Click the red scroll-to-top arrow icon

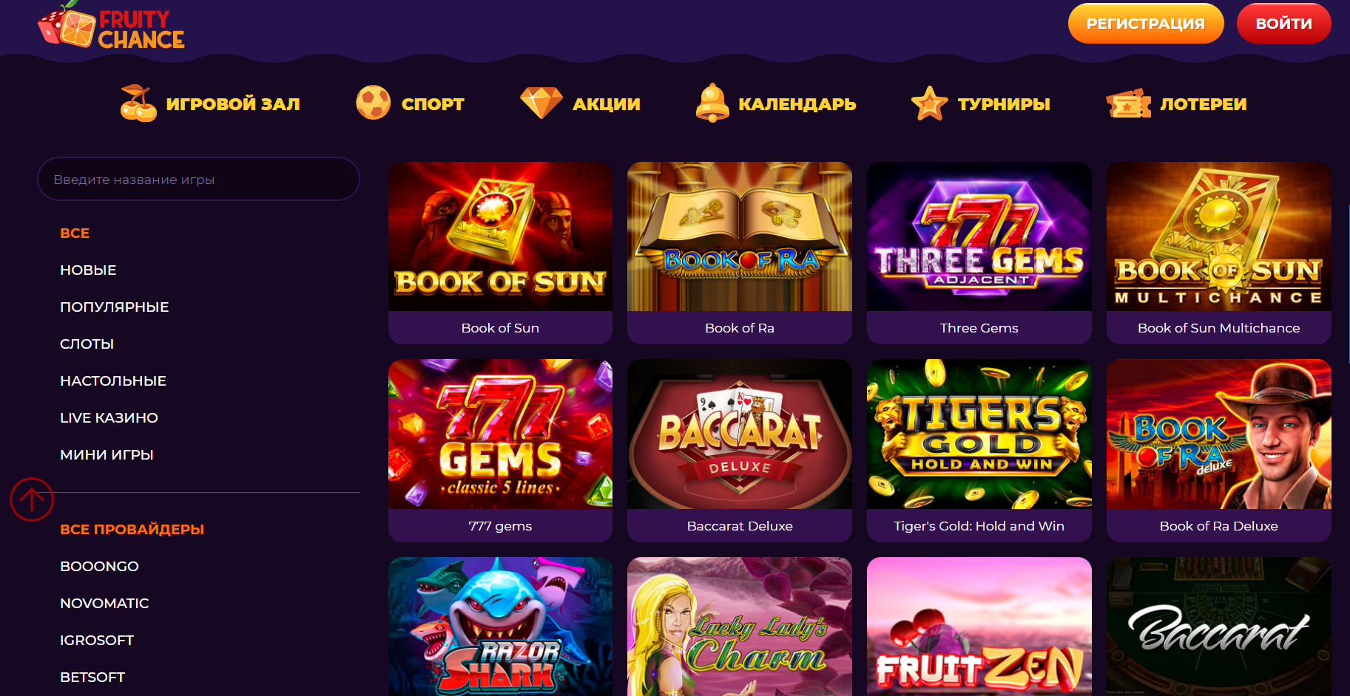pyautogui.click(x=32, y=499)
